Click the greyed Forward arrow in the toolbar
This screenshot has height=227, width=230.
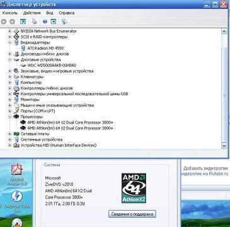click(x=12, y=21)
